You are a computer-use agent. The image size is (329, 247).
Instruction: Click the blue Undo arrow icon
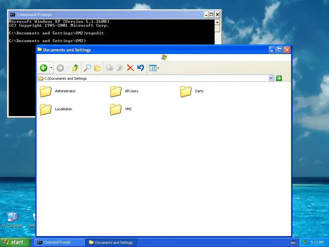point(141,68)
